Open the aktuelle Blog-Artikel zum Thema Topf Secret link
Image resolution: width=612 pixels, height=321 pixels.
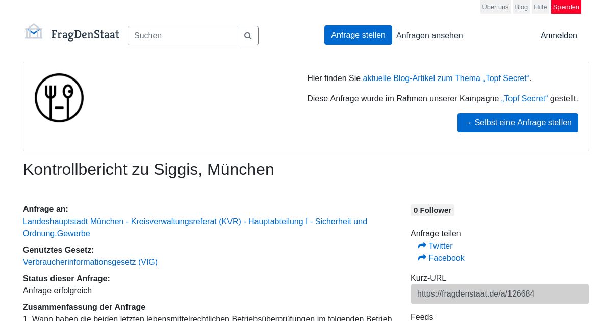446,78
